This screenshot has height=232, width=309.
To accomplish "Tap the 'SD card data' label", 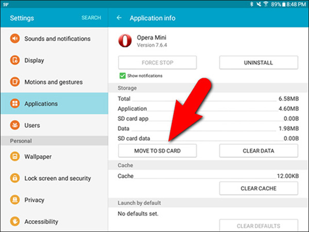I will 134,139.
